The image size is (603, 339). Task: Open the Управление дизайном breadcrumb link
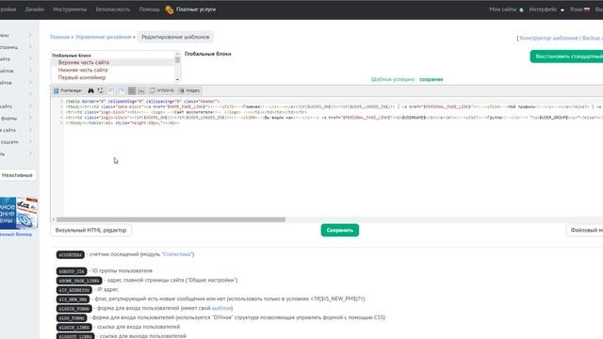[103, 37]
